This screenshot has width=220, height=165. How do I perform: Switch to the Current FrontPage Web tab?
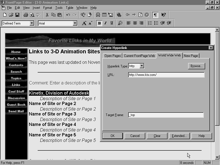tap(139, 56)
